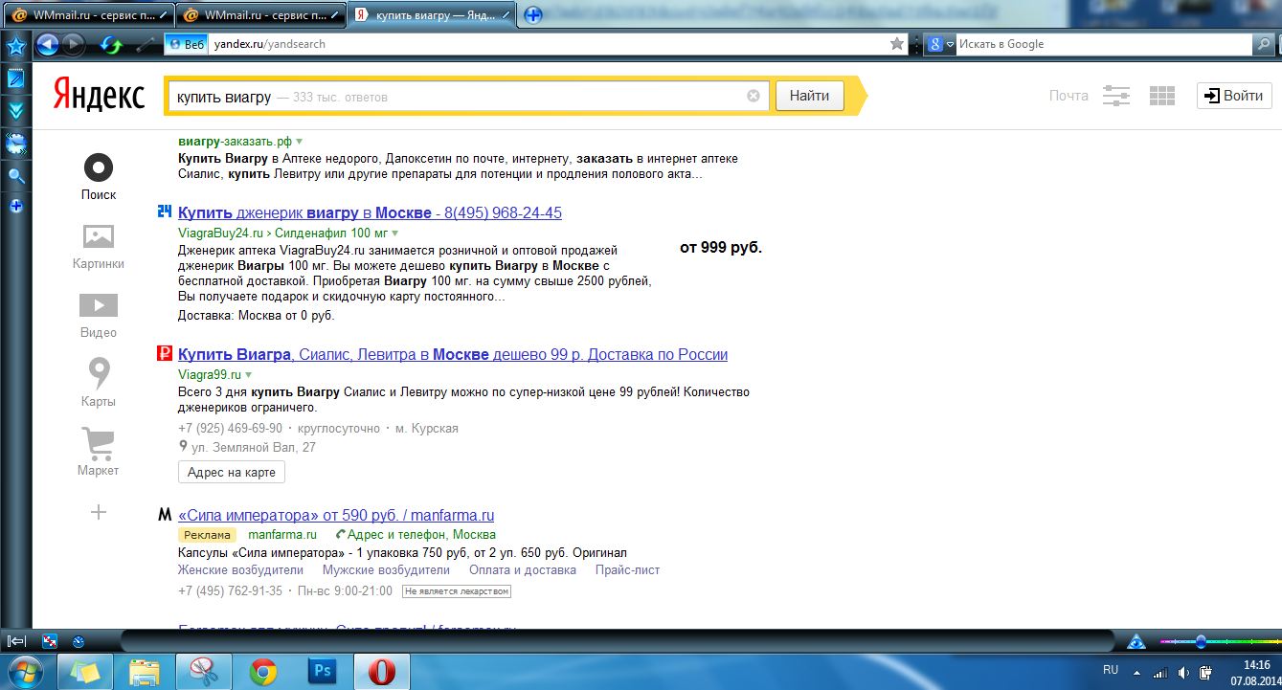
Task: Open Windows Explorer from the taskbar
Action: tap(145, 671)
